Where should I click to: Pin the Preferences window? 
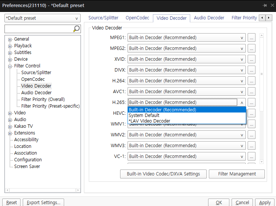point(265,6)
